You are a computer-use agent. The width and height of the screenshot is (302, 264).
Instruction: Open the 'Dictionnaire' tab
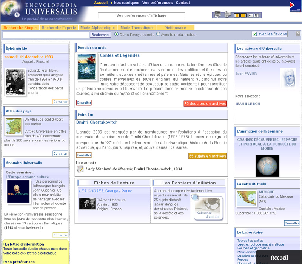[175, 28]
